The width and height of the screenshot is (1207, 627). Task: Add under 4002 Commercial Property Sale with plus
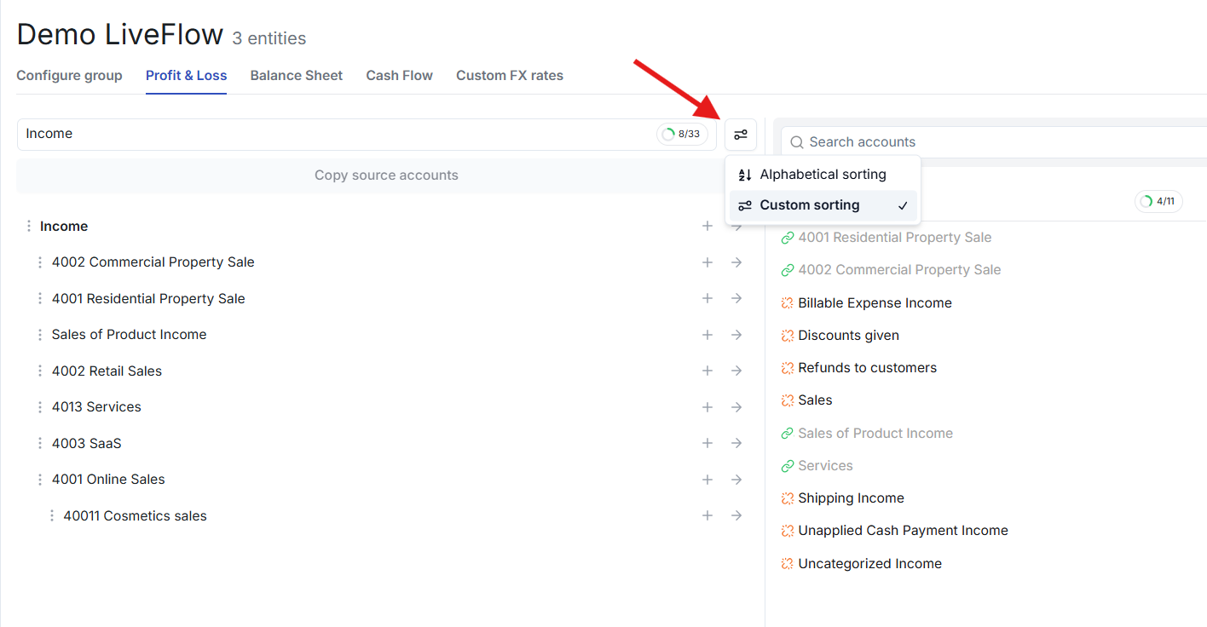707,262
